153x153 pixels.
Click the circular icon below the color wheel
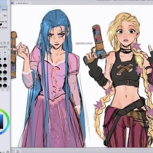coord(7,152)
